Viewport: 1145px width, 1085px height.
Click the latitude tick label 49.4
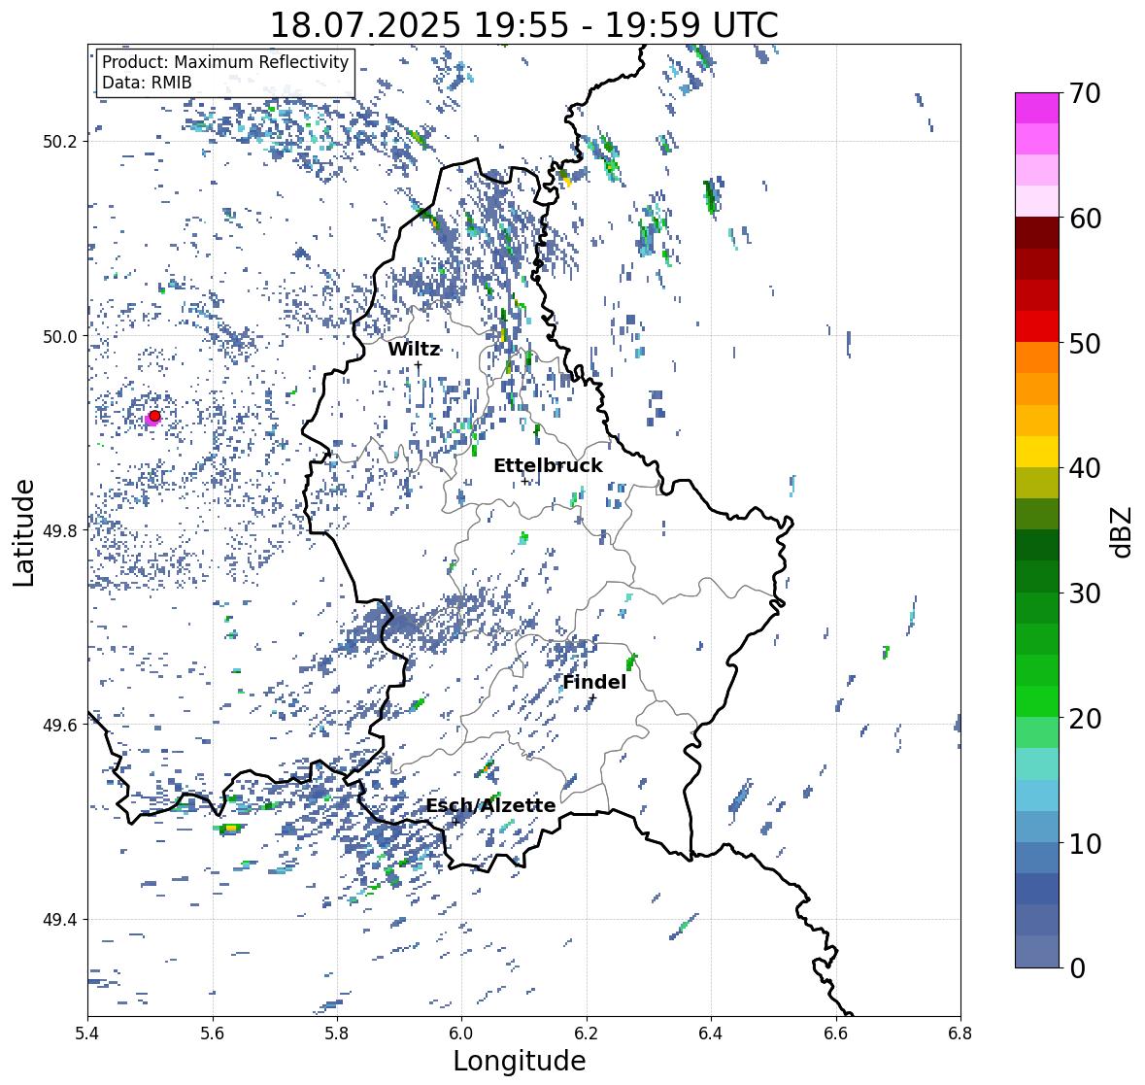[60, 920]
